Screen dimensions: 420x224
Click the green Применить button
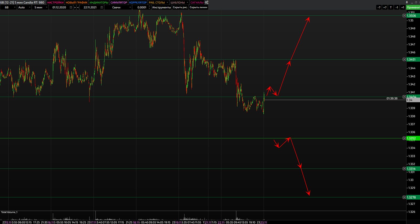click(413, 7)
